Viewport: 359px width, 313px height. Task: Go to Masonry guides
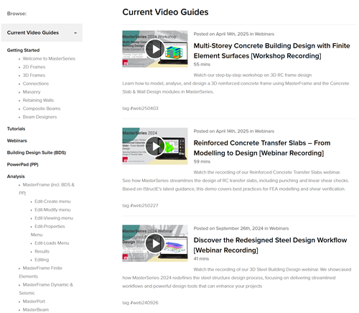click(x=32, y=92)
